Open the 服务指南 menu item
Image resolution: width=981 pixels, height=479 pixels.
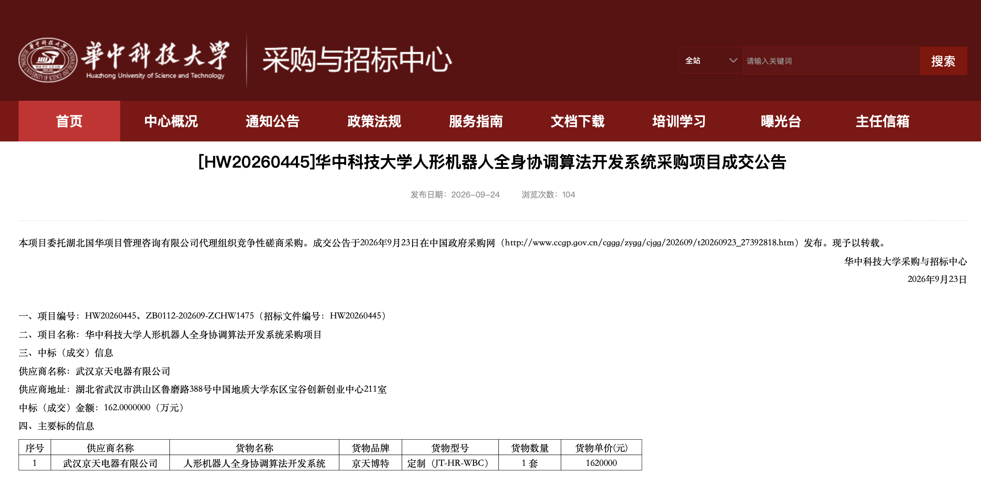click(x=476, y=121)
